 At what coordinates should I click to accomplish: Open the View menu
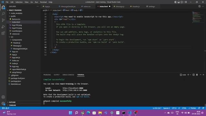[26, 2]
